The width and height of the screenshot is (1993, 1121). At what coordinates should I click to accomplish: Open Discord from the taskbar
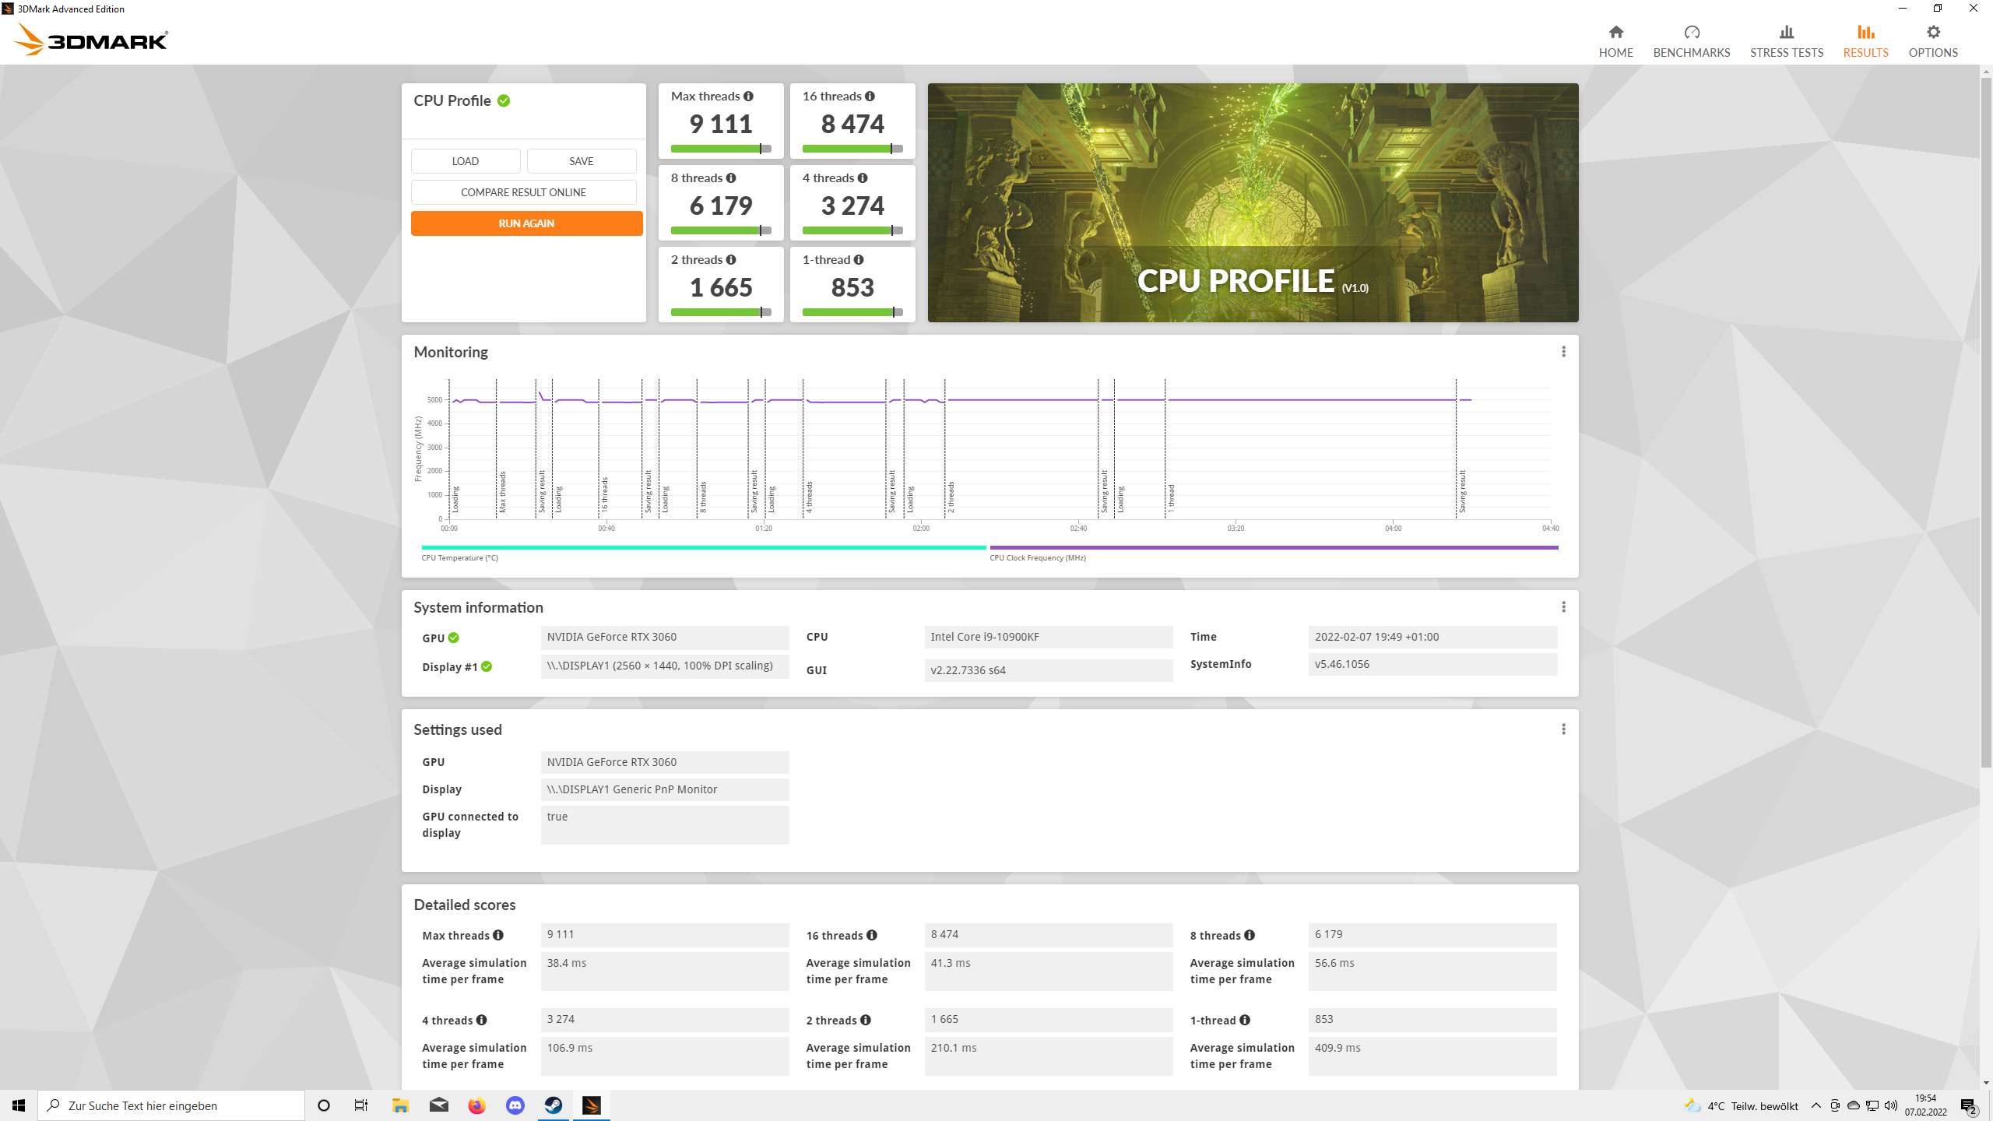tap(515, 1105)
